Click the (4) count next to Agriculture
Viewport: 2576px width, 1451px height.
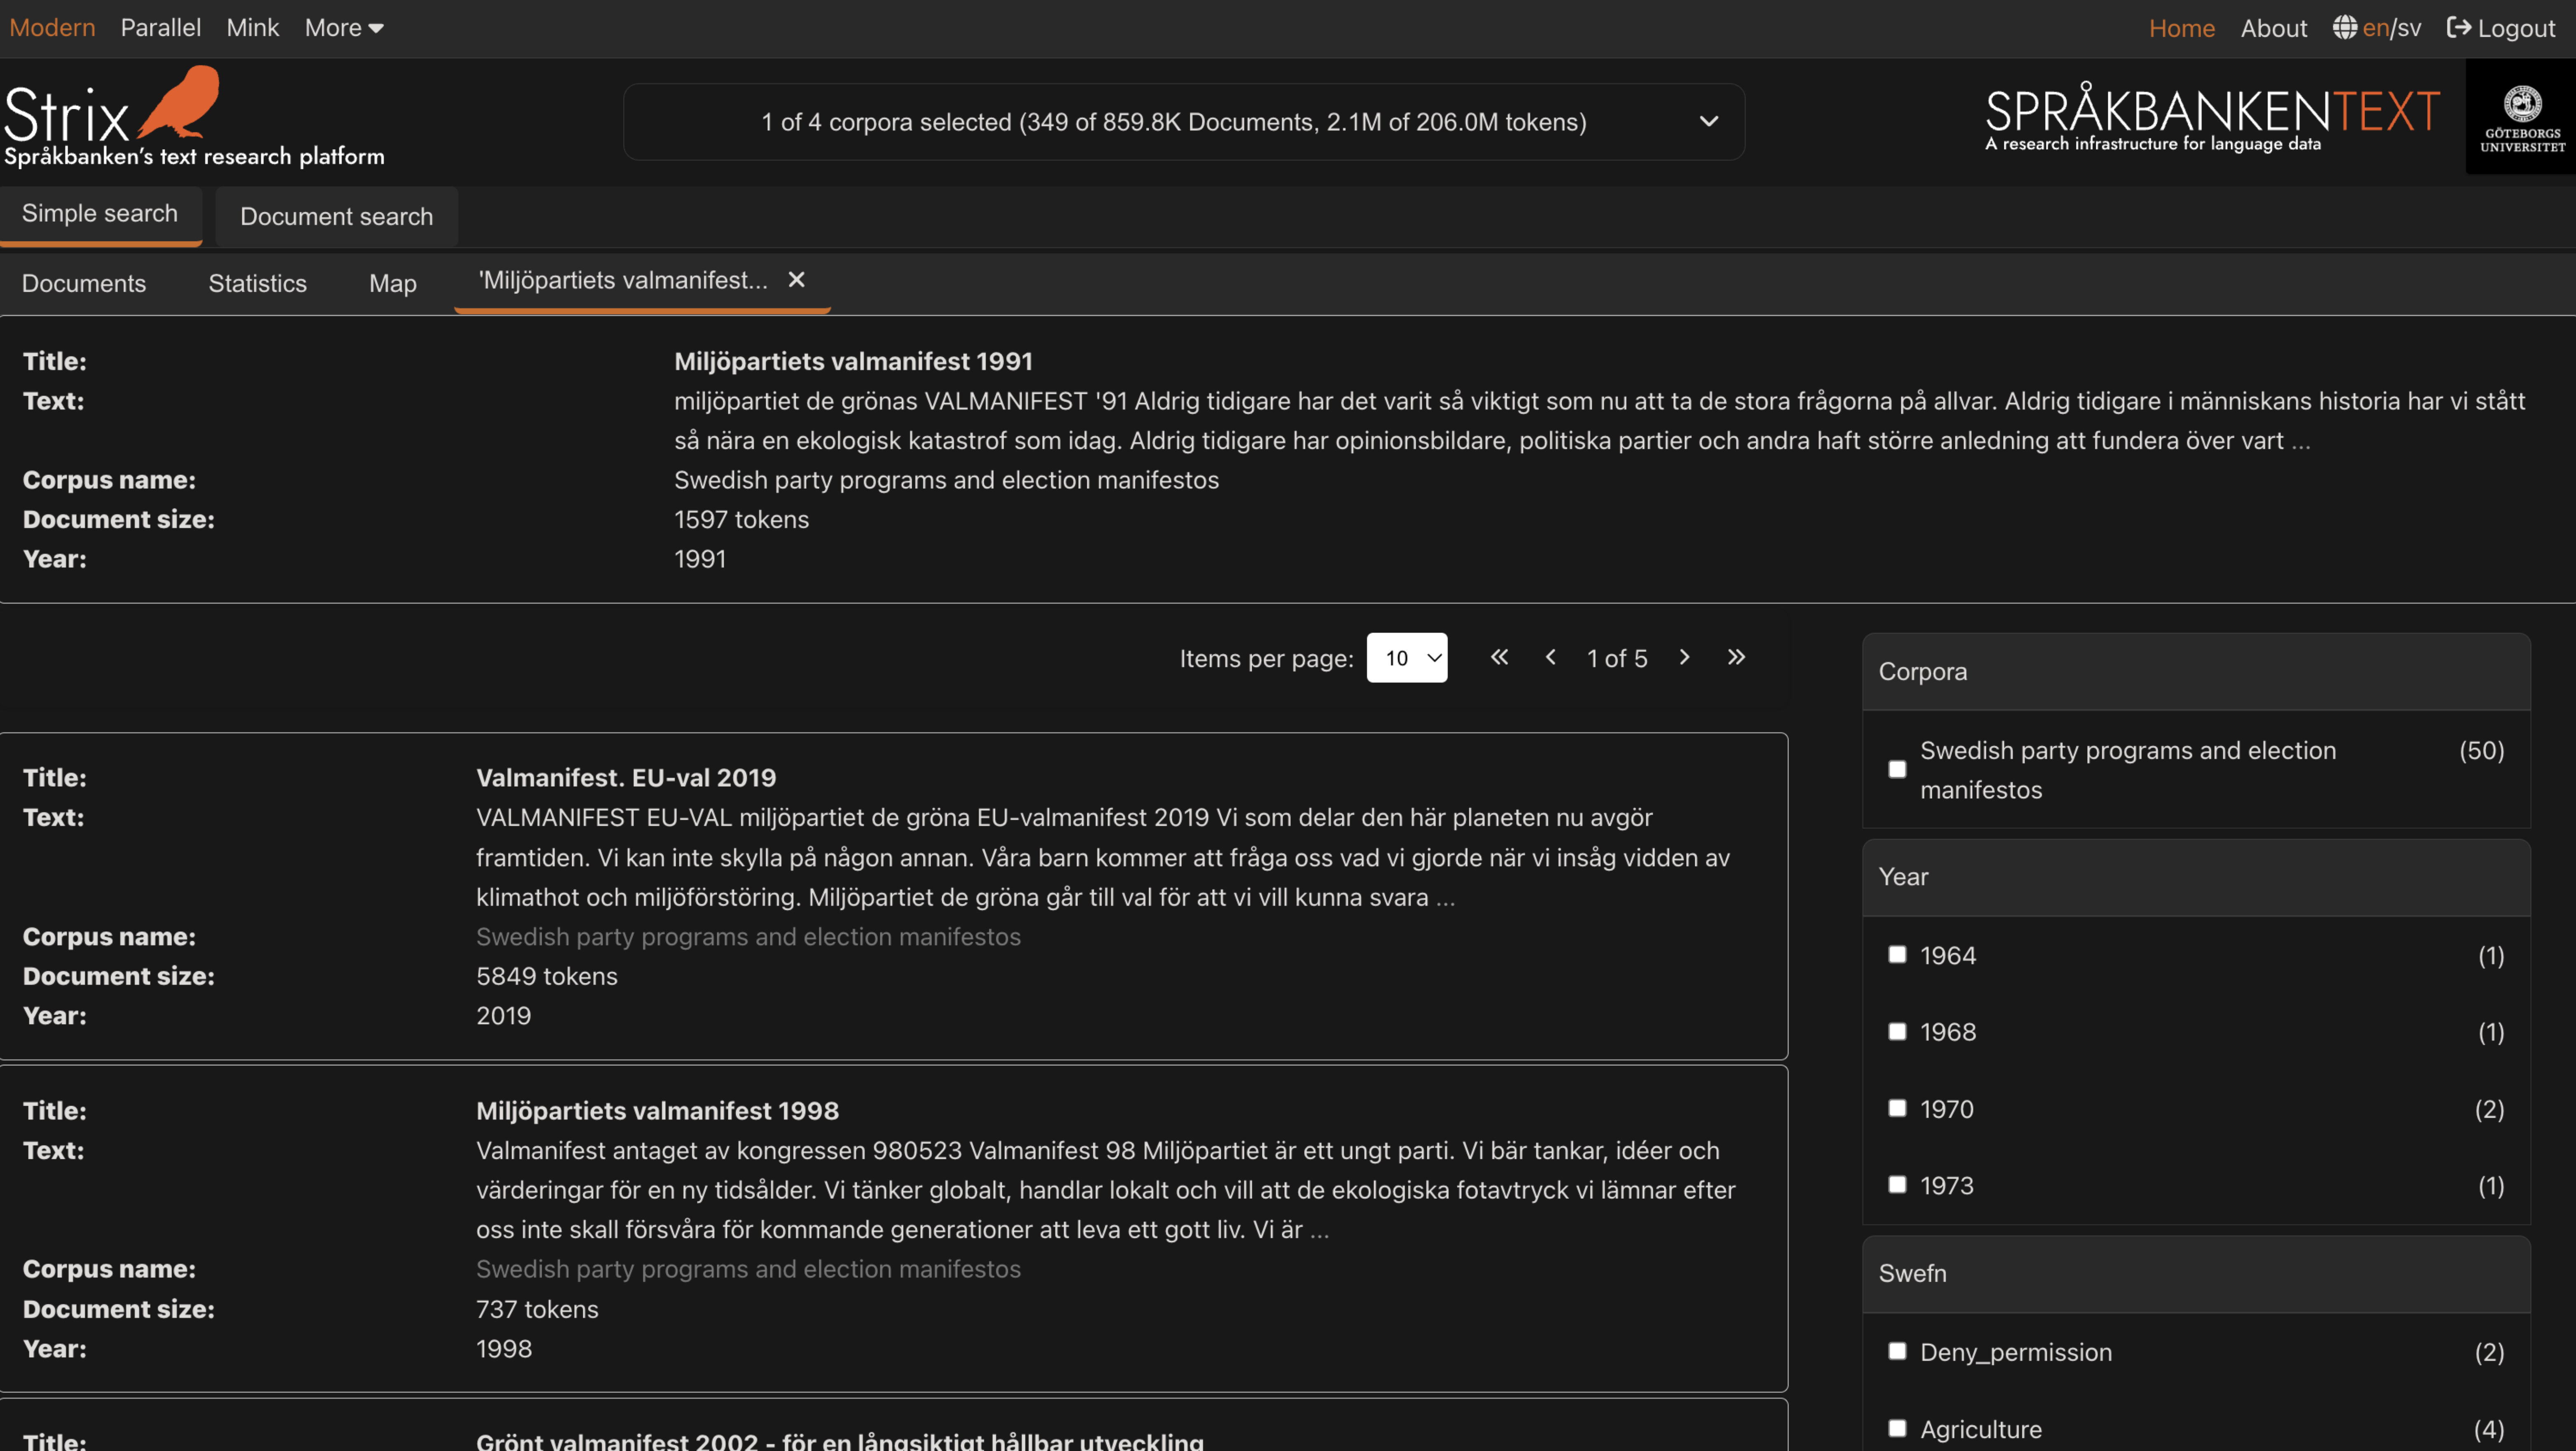coord(2489,1430)
